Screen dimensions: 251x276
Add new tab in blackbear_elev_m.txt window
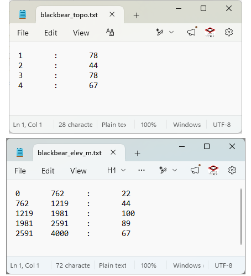[x=137, y=154]
